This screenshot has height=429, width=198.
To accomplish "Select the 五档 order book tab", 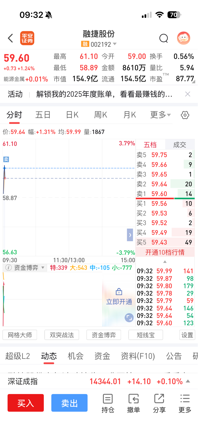I will 150,145.
